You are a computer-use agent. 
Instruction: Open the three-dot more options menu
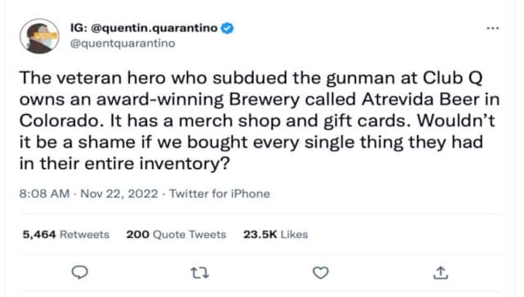493,28
